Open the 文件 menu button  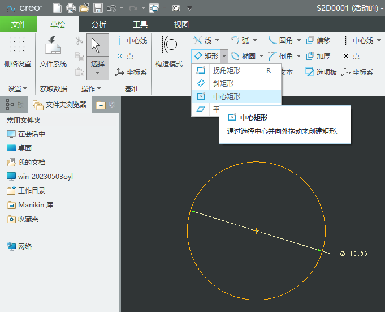(x=19, y=24)
